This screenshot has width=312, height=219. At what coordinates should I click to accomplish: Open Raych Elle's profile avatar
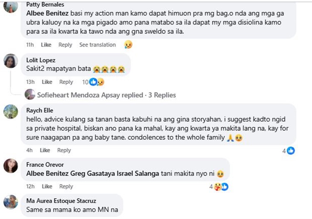[x=10, y=111]
